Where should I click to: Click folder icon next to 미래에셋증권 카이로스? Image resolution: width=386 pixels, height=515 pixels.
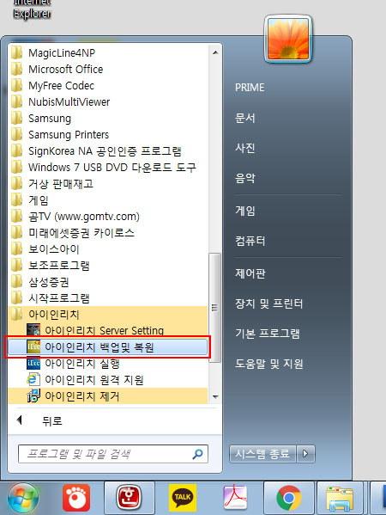[16, 232]
